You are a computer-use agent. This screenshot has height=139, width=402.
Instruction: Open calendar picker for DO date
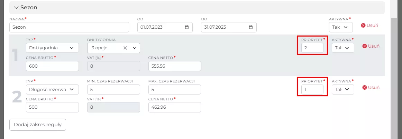(x=251, y=27)
